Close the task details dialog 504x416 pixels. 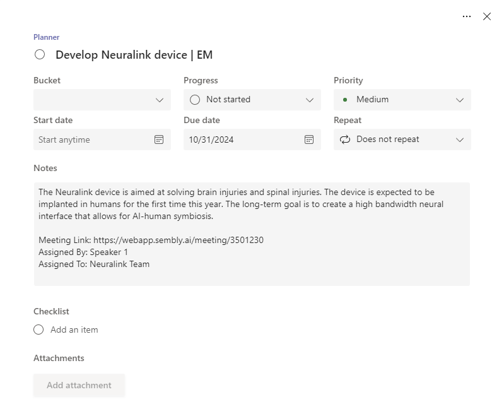pos(486,16)
